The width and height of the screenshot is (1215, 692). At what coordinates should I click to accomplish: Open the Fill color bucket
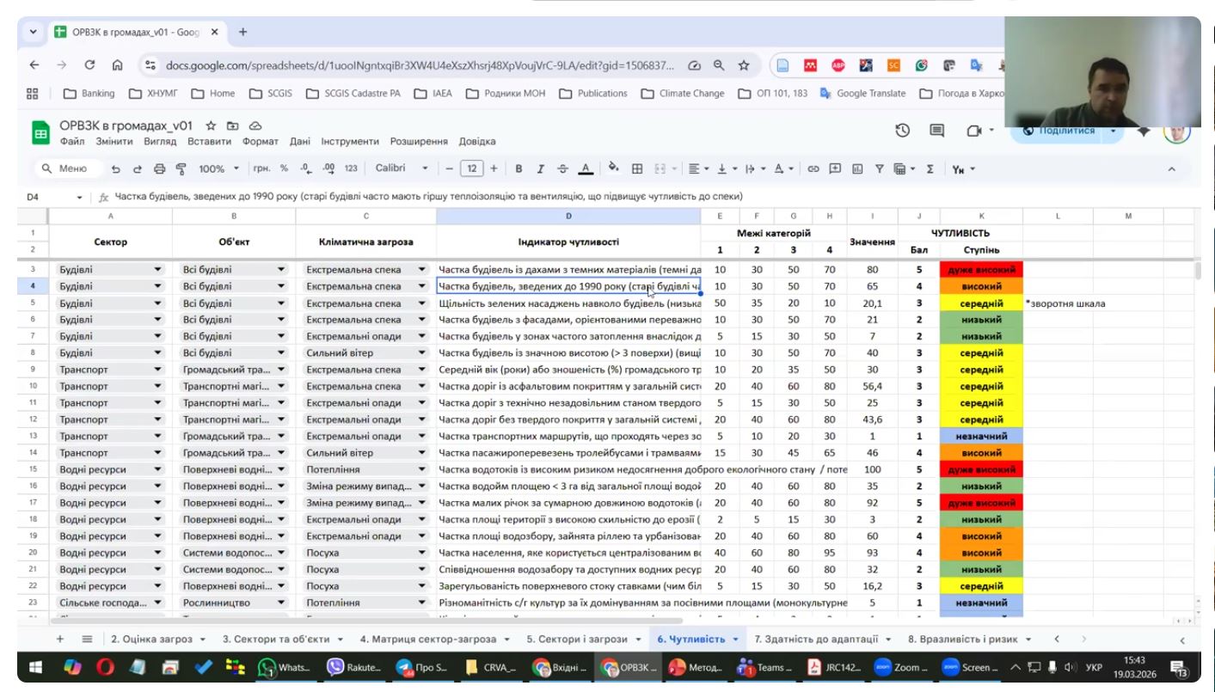click(614, 168)
